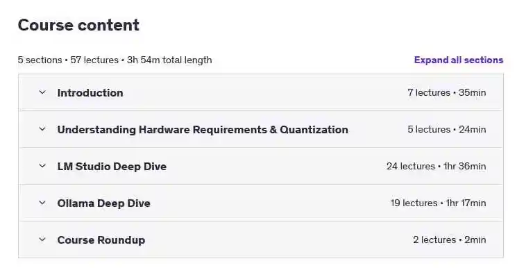Click the Course content heading

pyautogui.click(x=78, y=25)
